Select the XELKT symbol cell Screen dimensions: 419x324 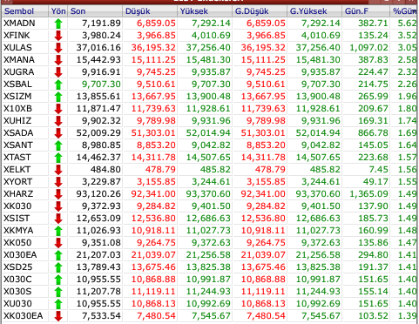pyautogui.click(x=25, y=170)
